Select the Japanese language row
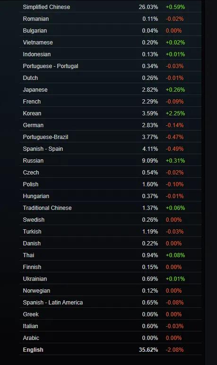217x365 pixels. point(110,90)
